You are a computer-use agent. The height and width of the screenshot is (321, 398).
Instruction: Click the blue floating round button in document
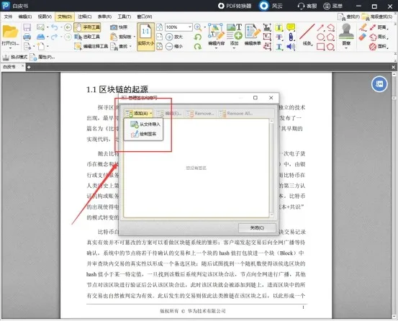coord(379,84)
